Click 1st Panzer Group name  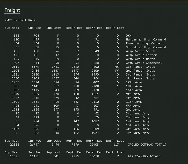[140, 67]
